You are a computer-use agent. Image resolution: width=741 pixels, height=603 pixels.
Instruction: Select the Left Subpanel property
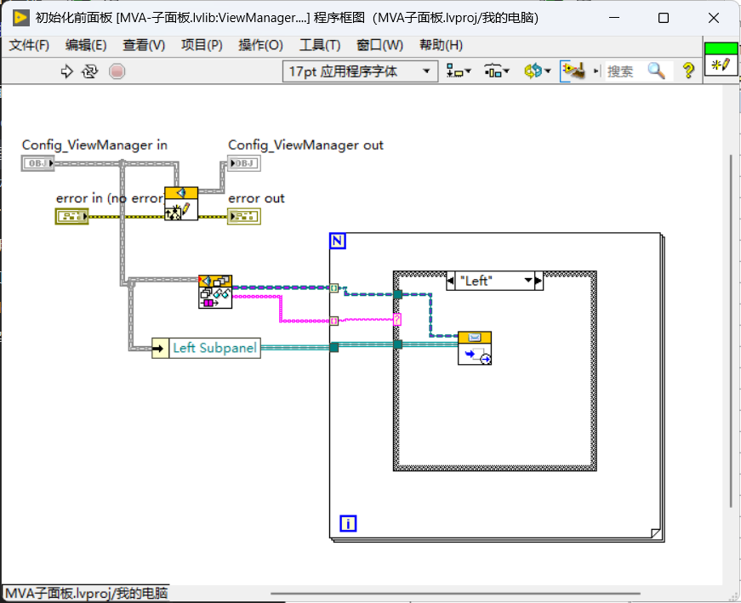[214, 349]
